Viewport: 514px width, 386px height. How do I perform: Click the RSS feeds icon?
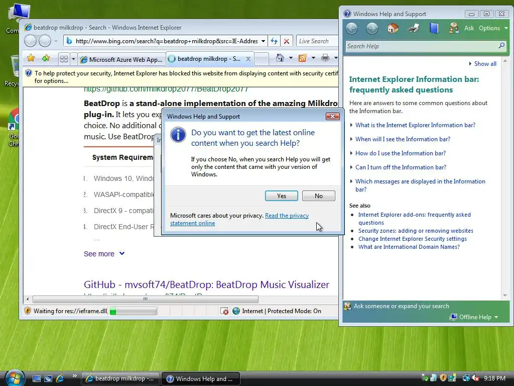(302, 58)
